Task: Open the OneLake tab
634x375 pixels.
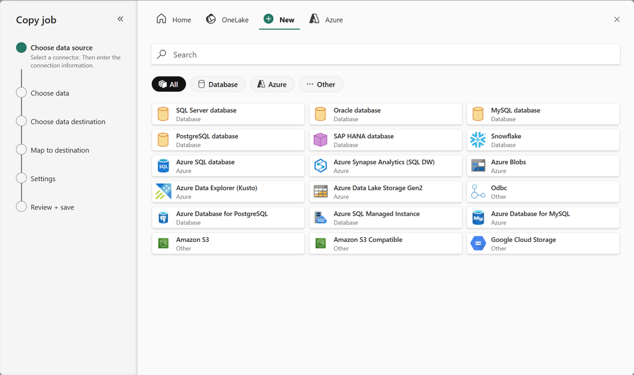Action: click(x=227, y=19)
